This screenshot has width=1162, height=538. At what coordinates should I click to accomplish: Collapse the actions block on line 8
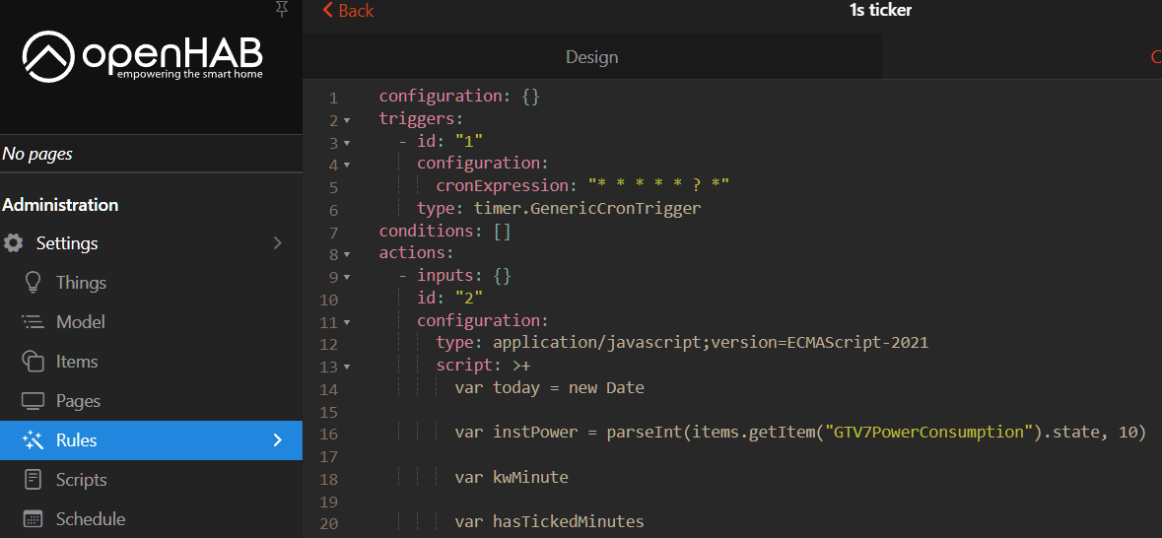click(x=347, y=255)
